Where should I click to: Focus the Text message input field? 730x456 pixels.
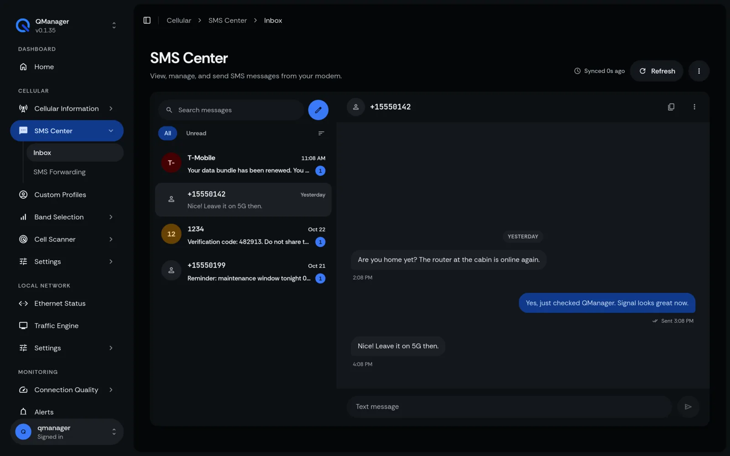[509, 407]
